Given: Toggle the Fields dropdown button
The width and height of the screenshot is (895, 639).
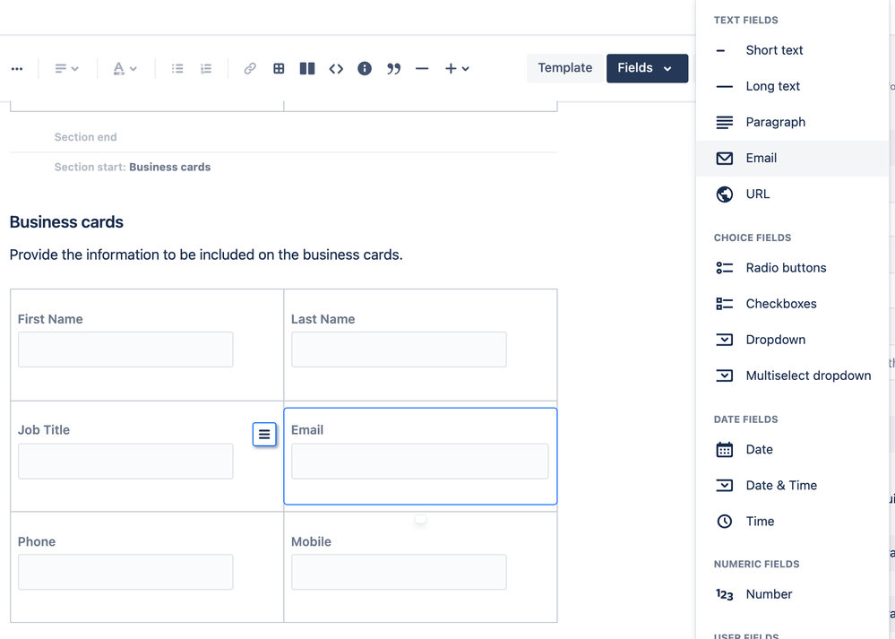Looking at the screenshot, I should pyautogui.click(x=647, y=68).
